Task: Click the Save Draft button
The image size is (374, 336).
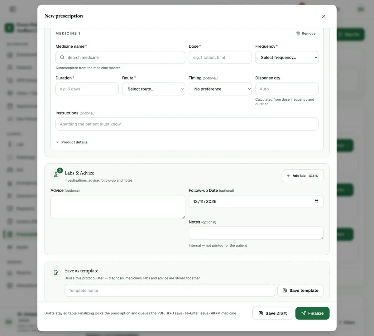Action: point(273,313)
